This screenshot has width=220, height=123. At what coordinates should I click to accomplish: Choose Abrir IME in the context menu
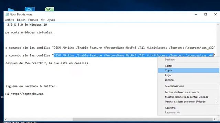point(189,108)
